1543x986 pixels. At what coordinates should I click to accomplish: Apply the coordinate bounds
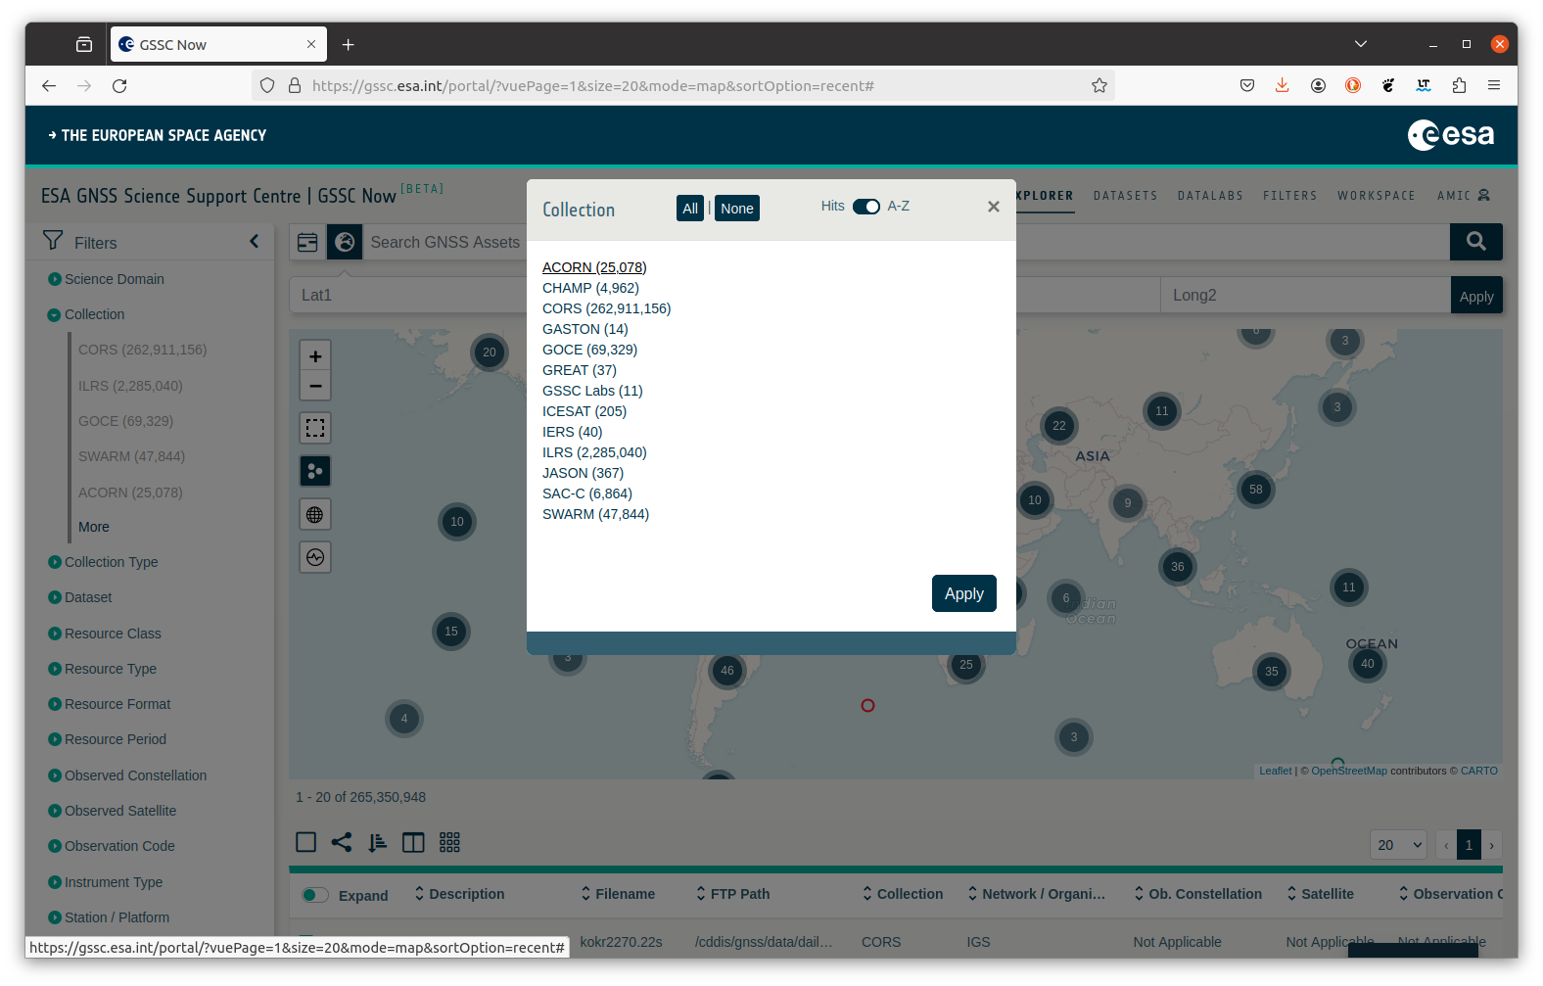(1475, 296)
